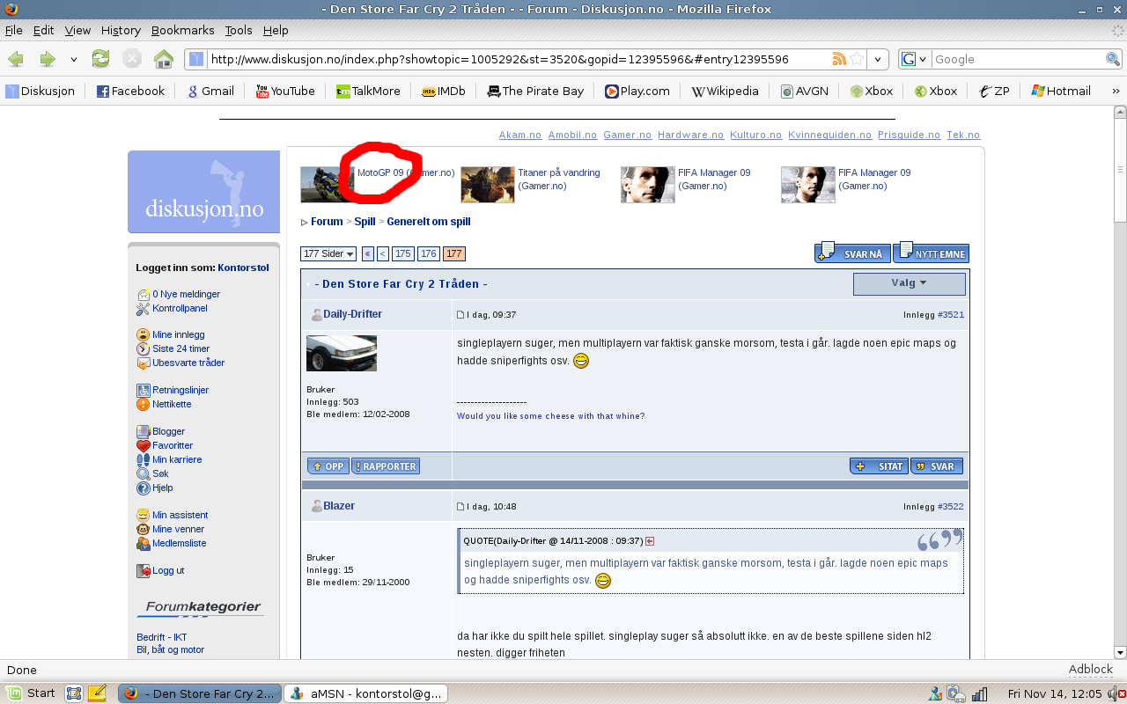The width and height of the screenshot is (1127, 704).
Task: Open the History menu
Action: [x=121, y=30]
